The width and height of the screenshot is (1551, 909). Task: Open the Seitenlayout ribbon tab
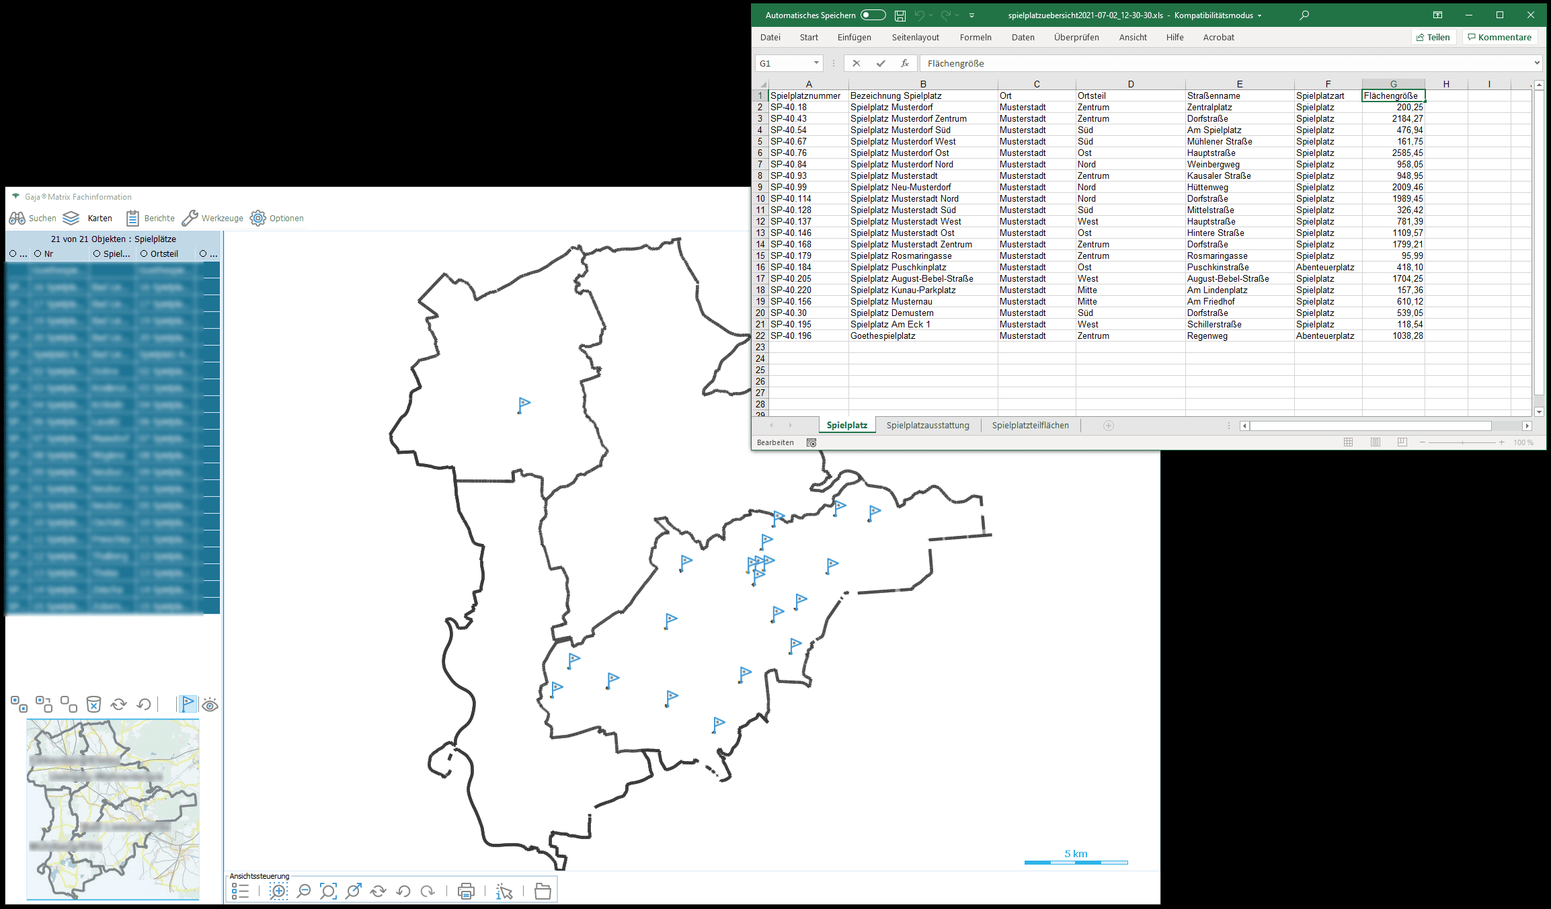(x=915, y=37)
